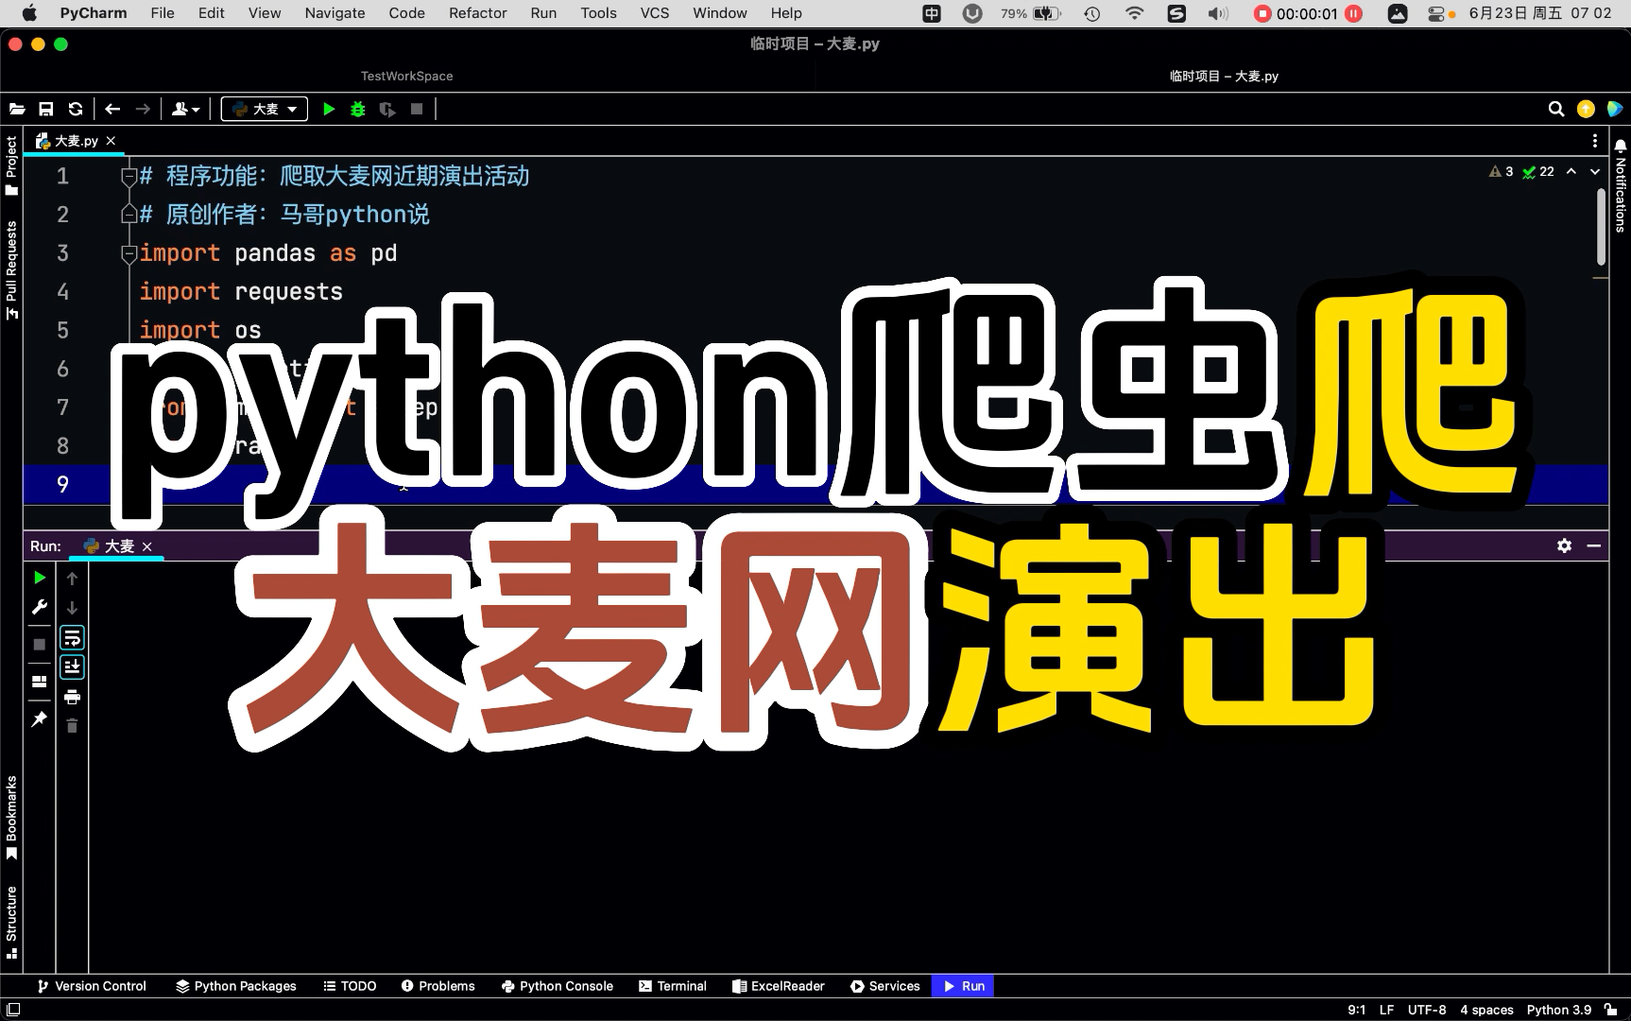Open the Navigate menu

[x=335, y=13]
